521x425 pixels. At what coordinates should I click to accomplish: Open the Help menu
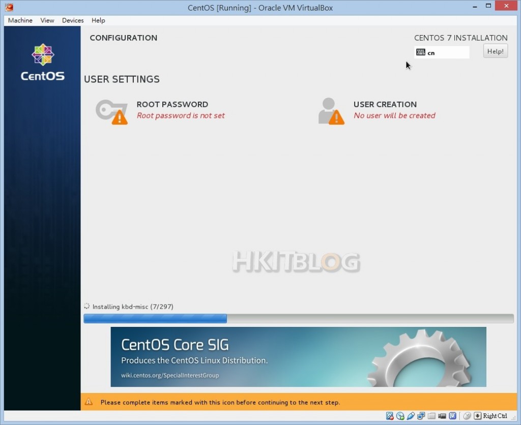click(x=98, y=20)
